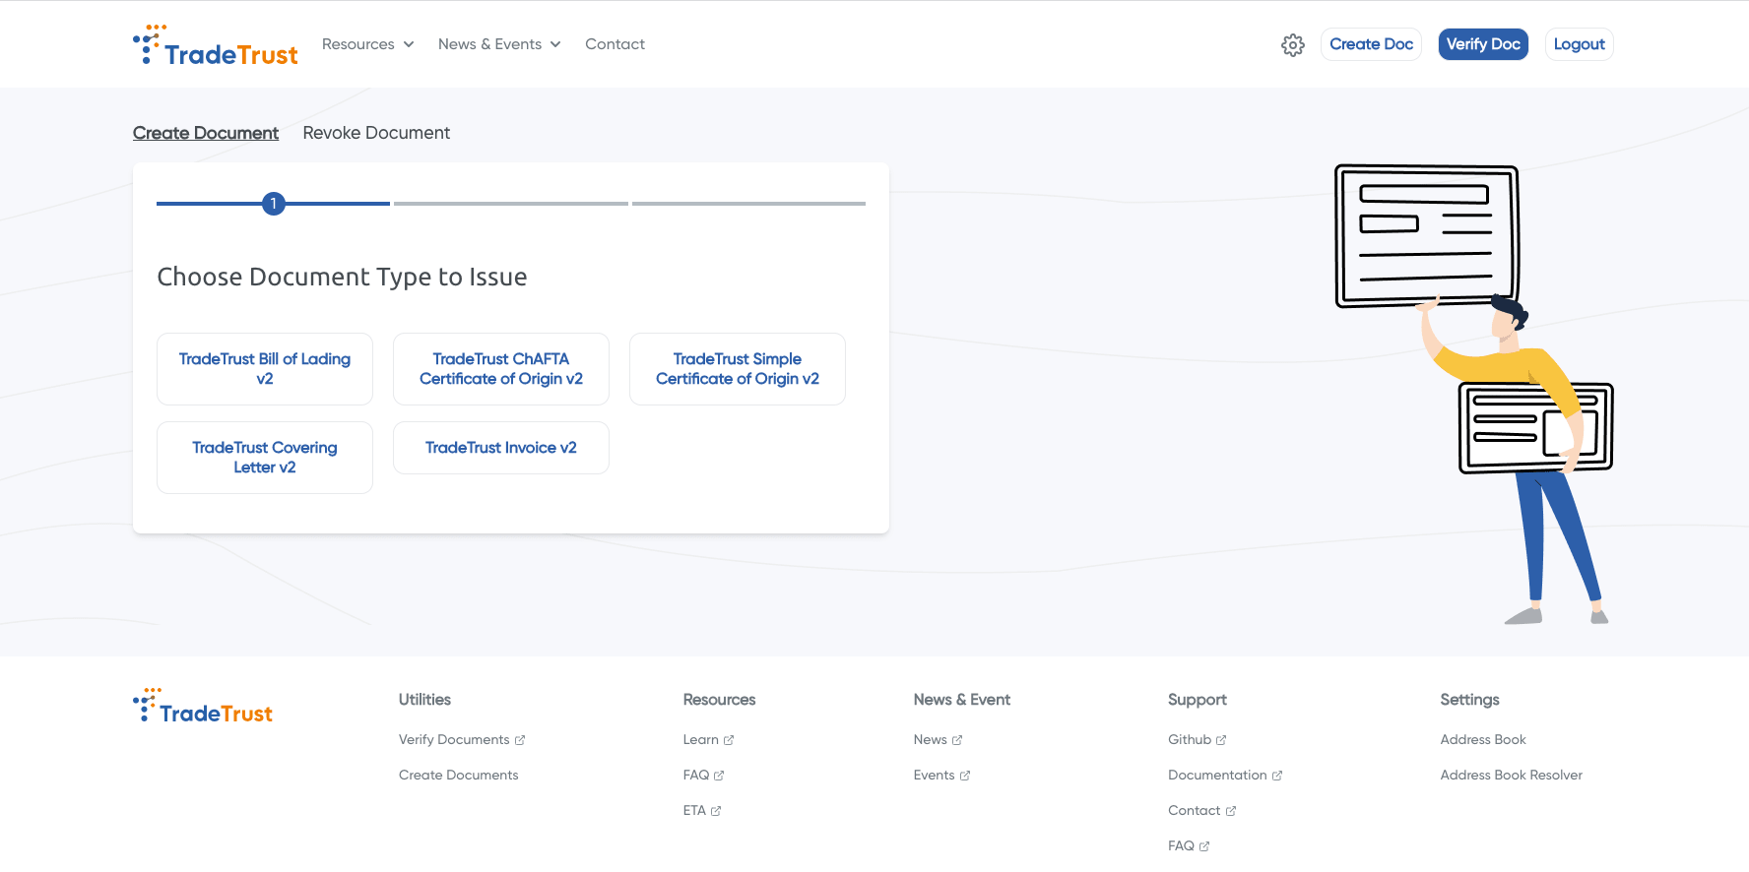1749x872 pixels.
Task: Open the settings gear icon
Action: [x=1292, y=44]
